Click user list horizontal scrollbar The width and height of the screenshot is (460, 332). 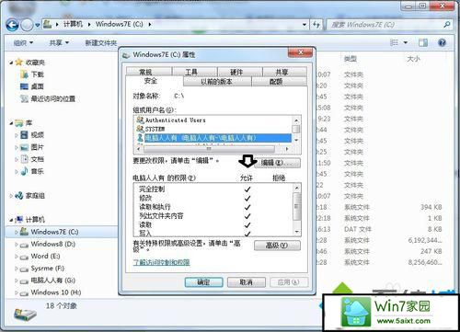pyautogui.click(x=209, y=149)
